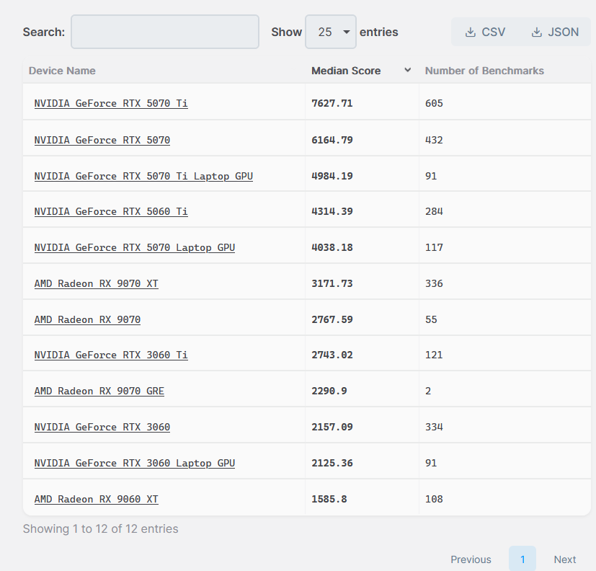Open the AMD Radeon RX 9070 link
Image resolution: width=596 pixels, height=571 pixels.
pos(87,319)
